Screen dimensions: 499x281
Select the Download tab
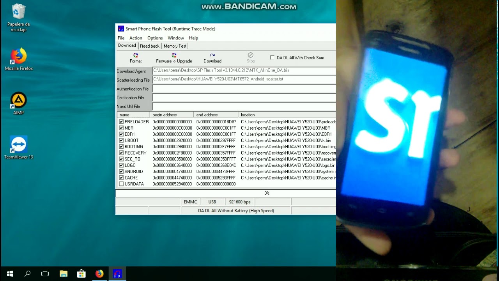tap(127, 46)
